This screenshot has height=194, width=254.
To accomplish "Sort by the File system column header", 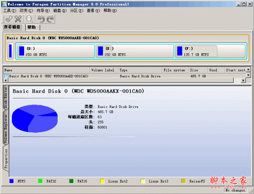I will point(175,70).
